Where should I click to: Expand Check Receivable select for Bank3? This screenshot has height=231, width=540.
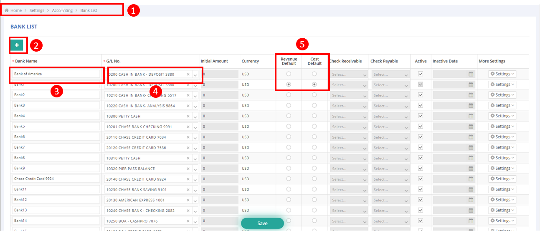(348, 106)
